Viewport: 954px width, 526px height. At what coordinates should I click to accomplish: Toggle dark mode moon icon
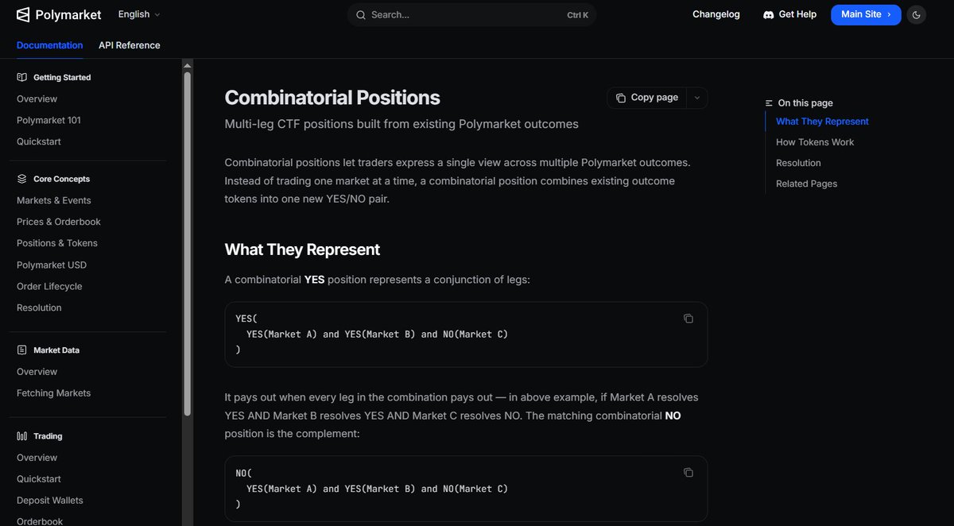(917, 14)
